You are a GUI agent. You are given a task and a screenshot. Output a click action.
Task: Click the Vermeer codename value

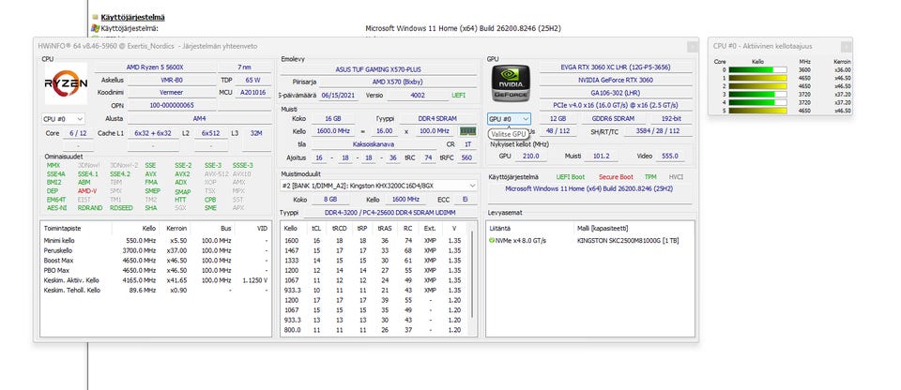[172, 93]
